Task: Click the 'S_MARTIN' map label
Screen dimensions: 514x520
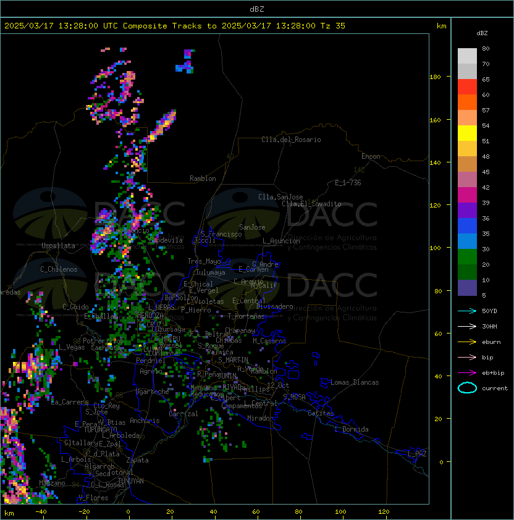Action: [x=234, y=360]
